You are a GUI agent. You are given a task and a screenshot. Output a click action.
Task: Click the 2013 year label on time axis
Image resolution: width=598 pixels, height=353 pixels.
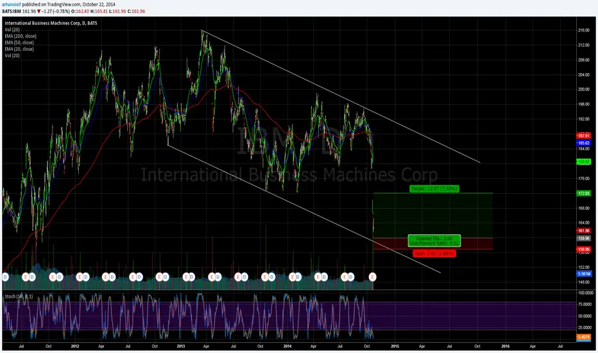(181, 347)
